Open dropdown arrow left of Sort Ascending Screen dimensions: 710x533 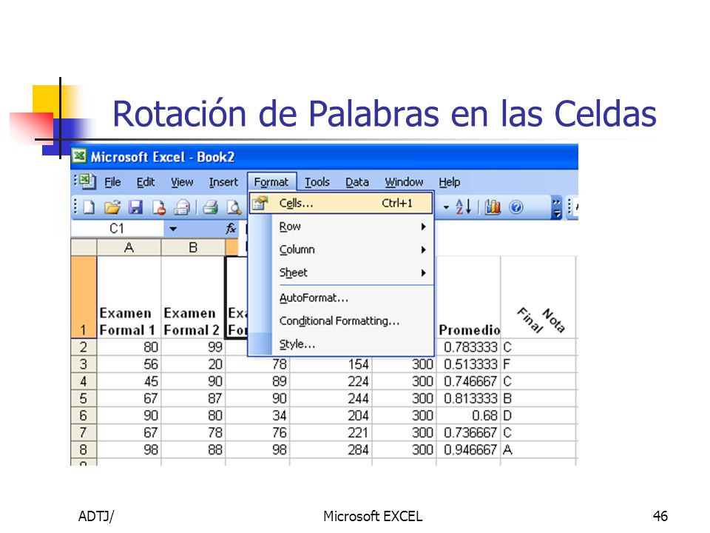point(446,207)
